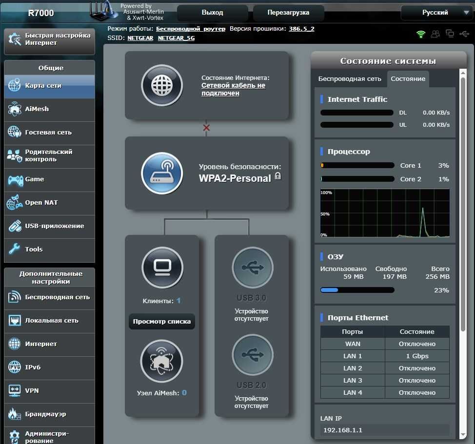Click the wireless router icon
The width and height of the screenshot is (475, 444).
[x=162, y=173]
